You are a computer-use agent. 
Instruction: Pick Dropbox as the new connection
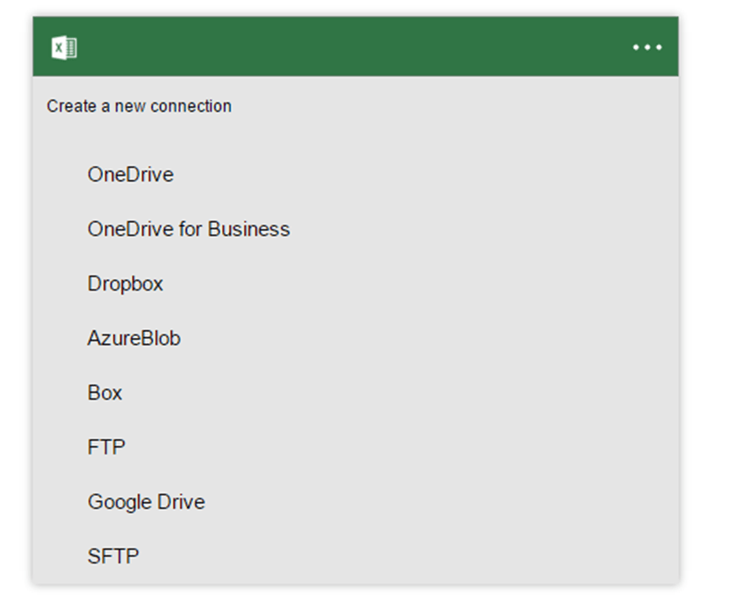tap(125, 284)
